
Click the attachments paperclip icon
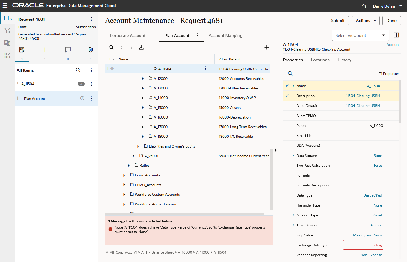click(x=91, y=50)
